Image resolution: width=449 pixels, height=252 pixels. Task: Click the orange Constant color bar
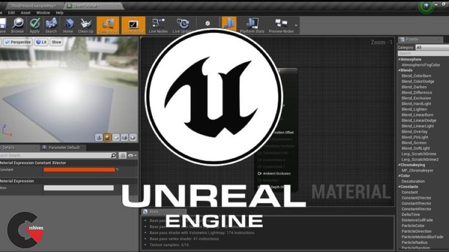[x=79, y=170]
